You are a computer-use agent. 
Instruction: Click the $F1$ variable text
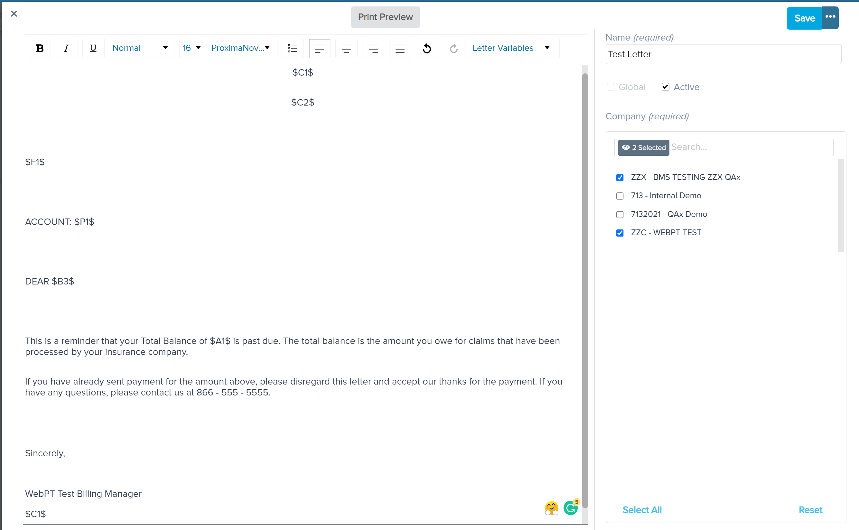35,162
